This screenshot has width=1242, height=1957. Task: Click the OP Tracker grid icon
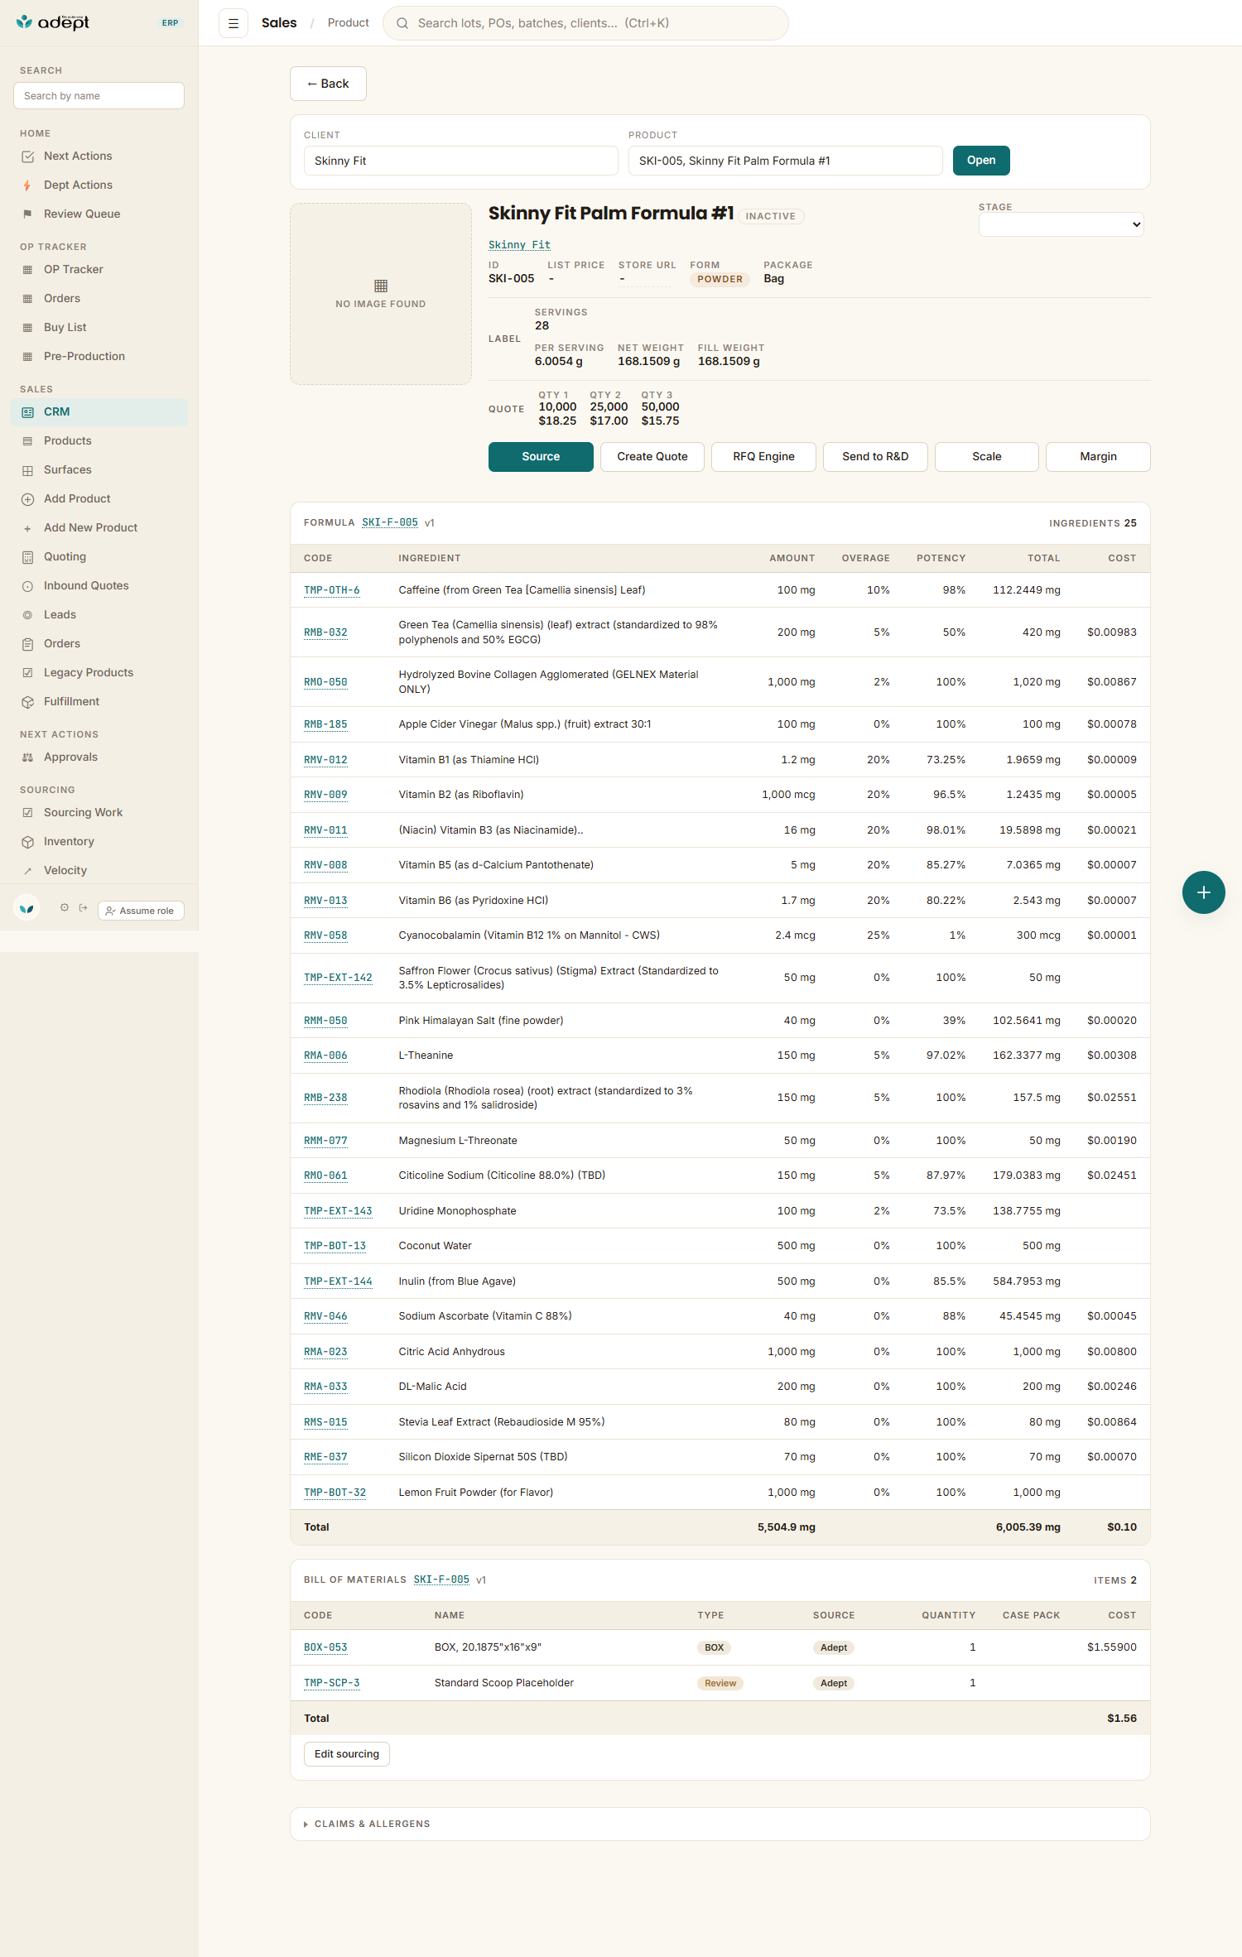pos(27,270)
